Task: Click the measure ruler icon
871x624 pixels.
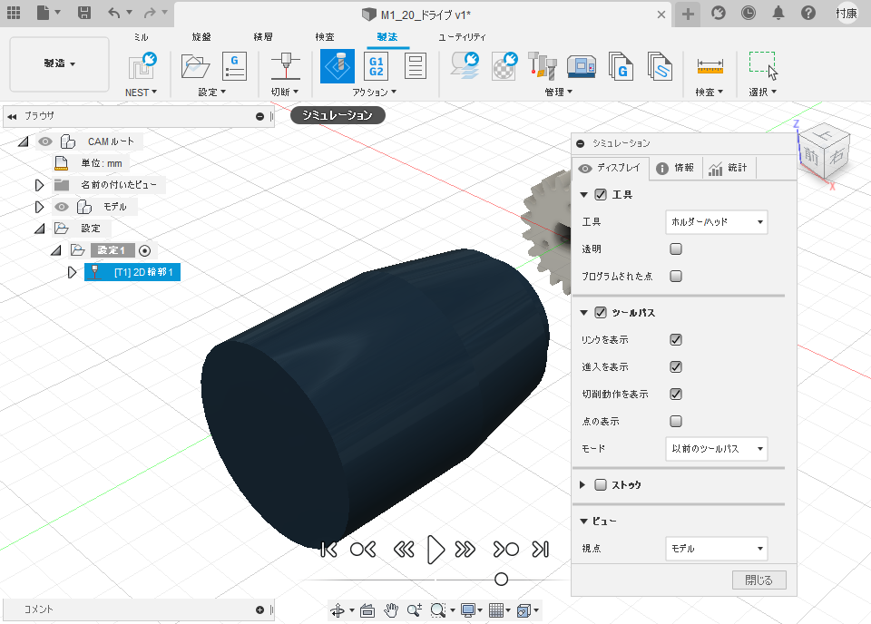Action: point(710,66)
